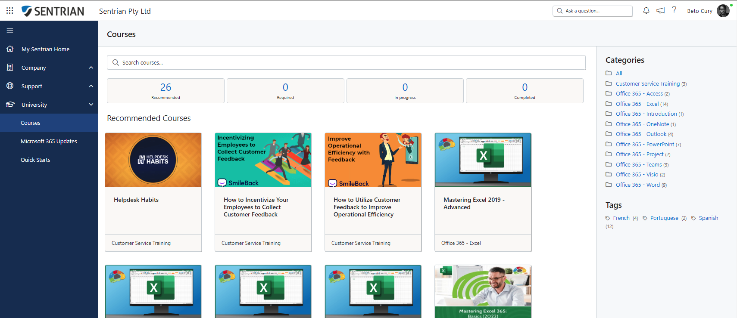
Task: Click the folder icon beside All
Action: (609, 73)
